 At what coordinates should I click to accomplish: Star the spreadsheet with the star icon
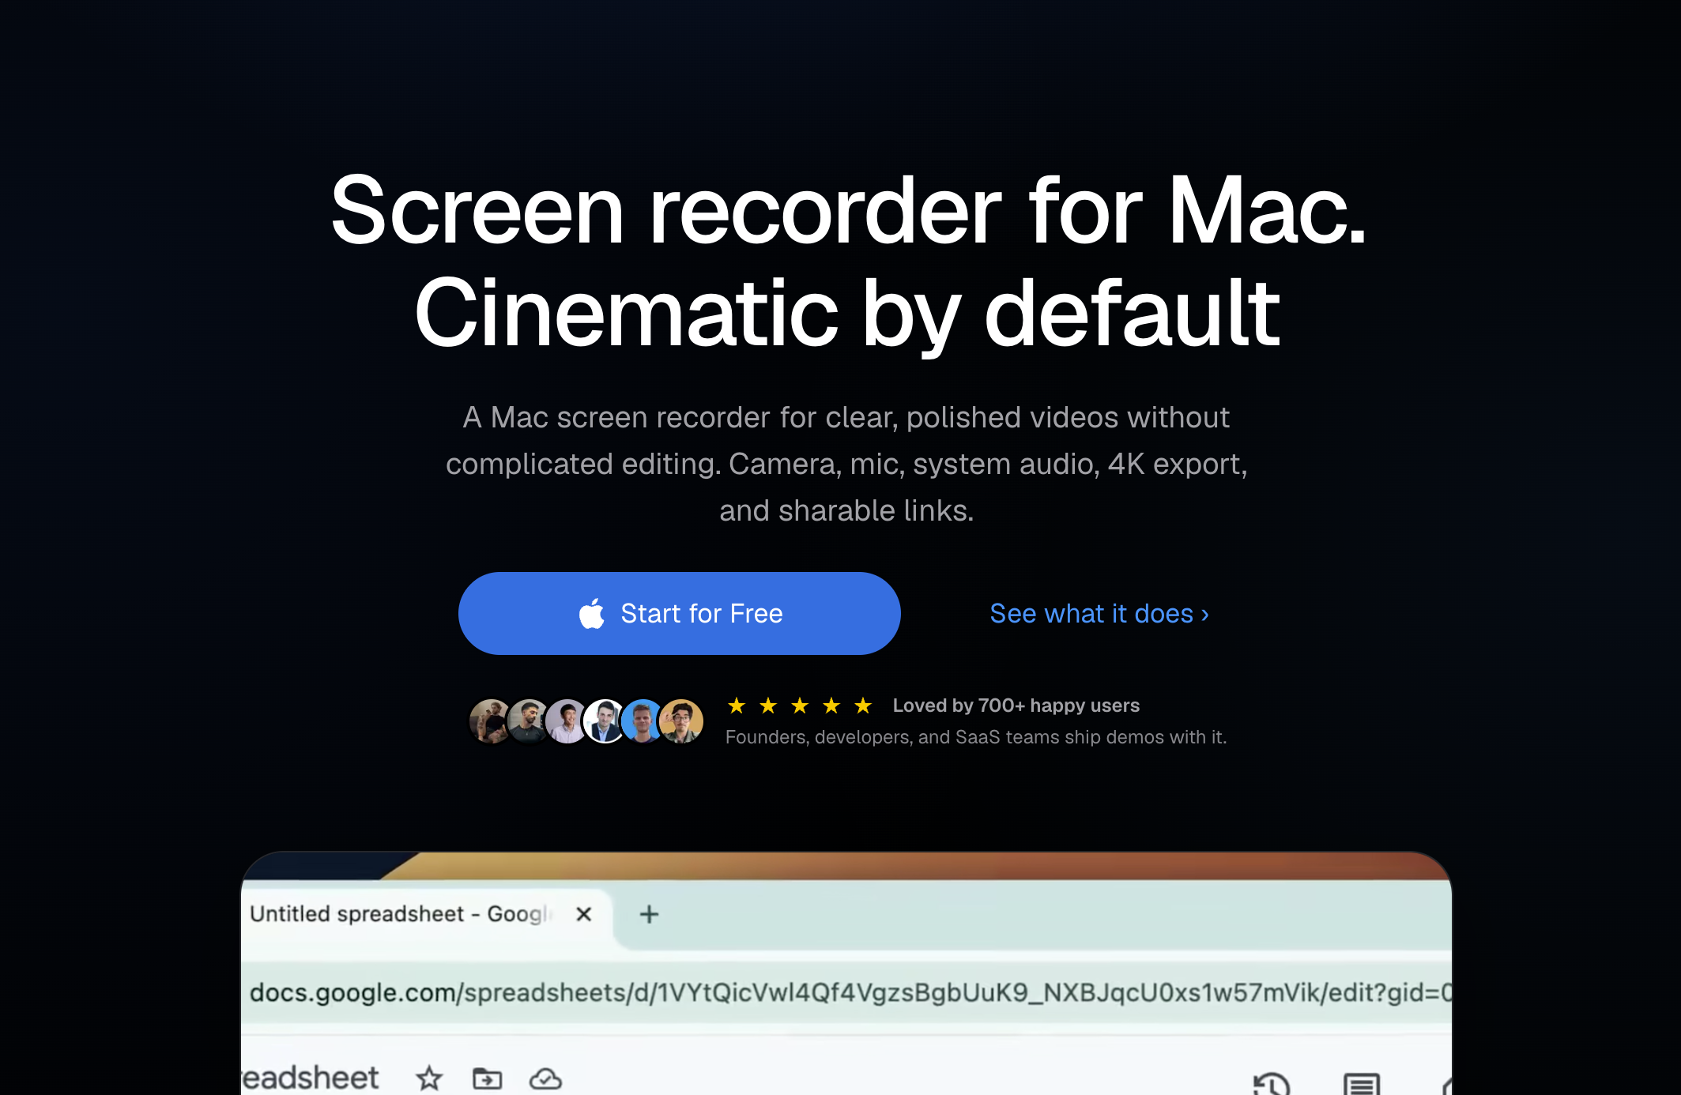429,1078
